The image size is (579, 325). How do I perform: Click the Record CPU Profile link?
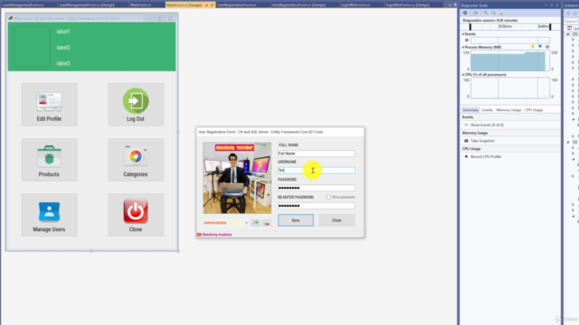(486, 156)
